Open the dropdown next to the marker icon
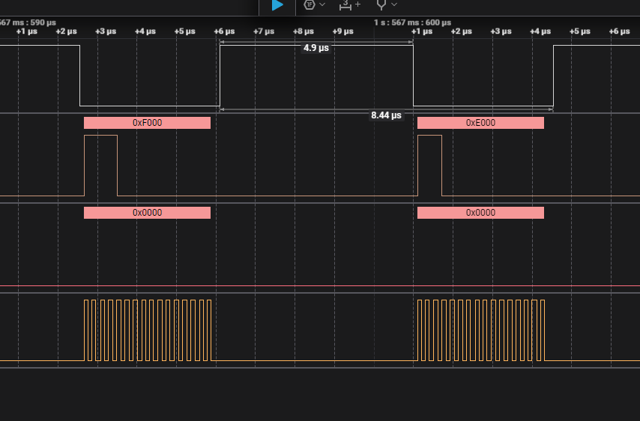The height and width of the screenshot is (421, 640). [x=394, y=4]
